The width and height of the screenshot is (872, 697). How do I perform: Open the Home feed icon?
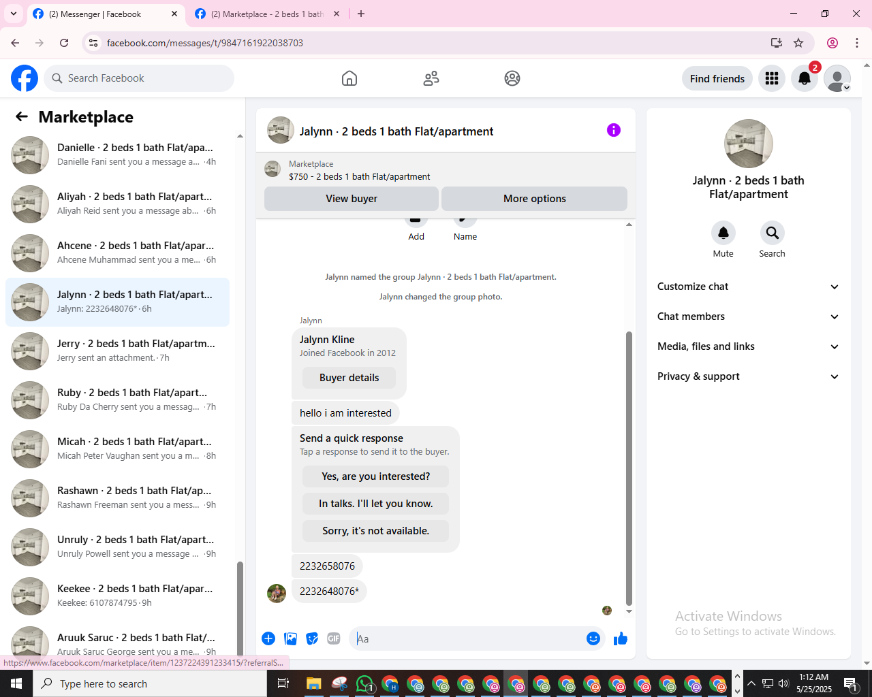click(349, 78)
